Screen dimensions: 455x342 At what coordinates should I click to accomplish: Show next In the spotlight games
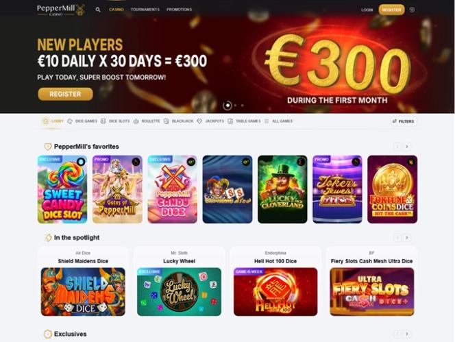coord(407,238)
